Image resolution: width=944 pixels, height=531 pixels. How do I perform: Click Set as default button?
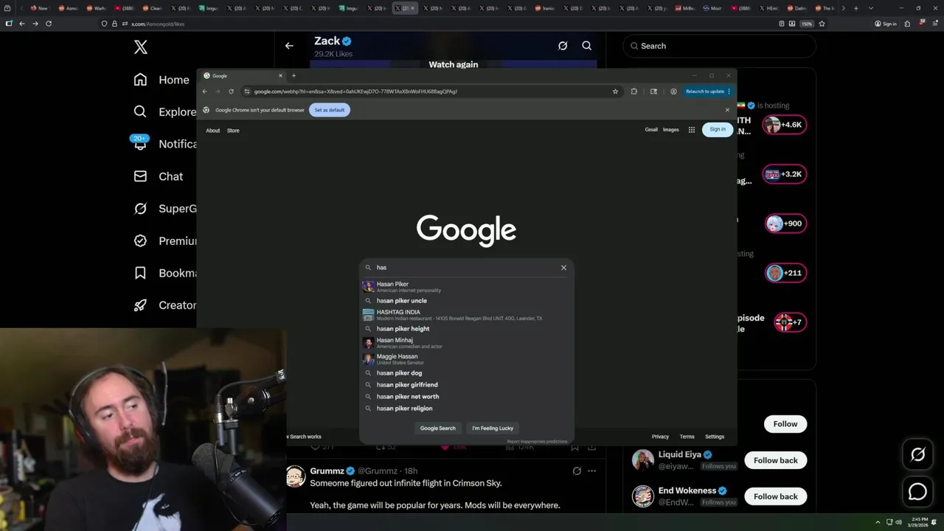(x=329, y=110)
